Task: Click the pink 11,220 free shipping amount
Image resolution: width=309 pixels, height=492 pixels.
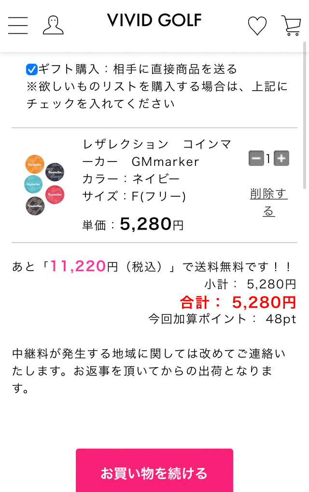Action: coord(78,266)
